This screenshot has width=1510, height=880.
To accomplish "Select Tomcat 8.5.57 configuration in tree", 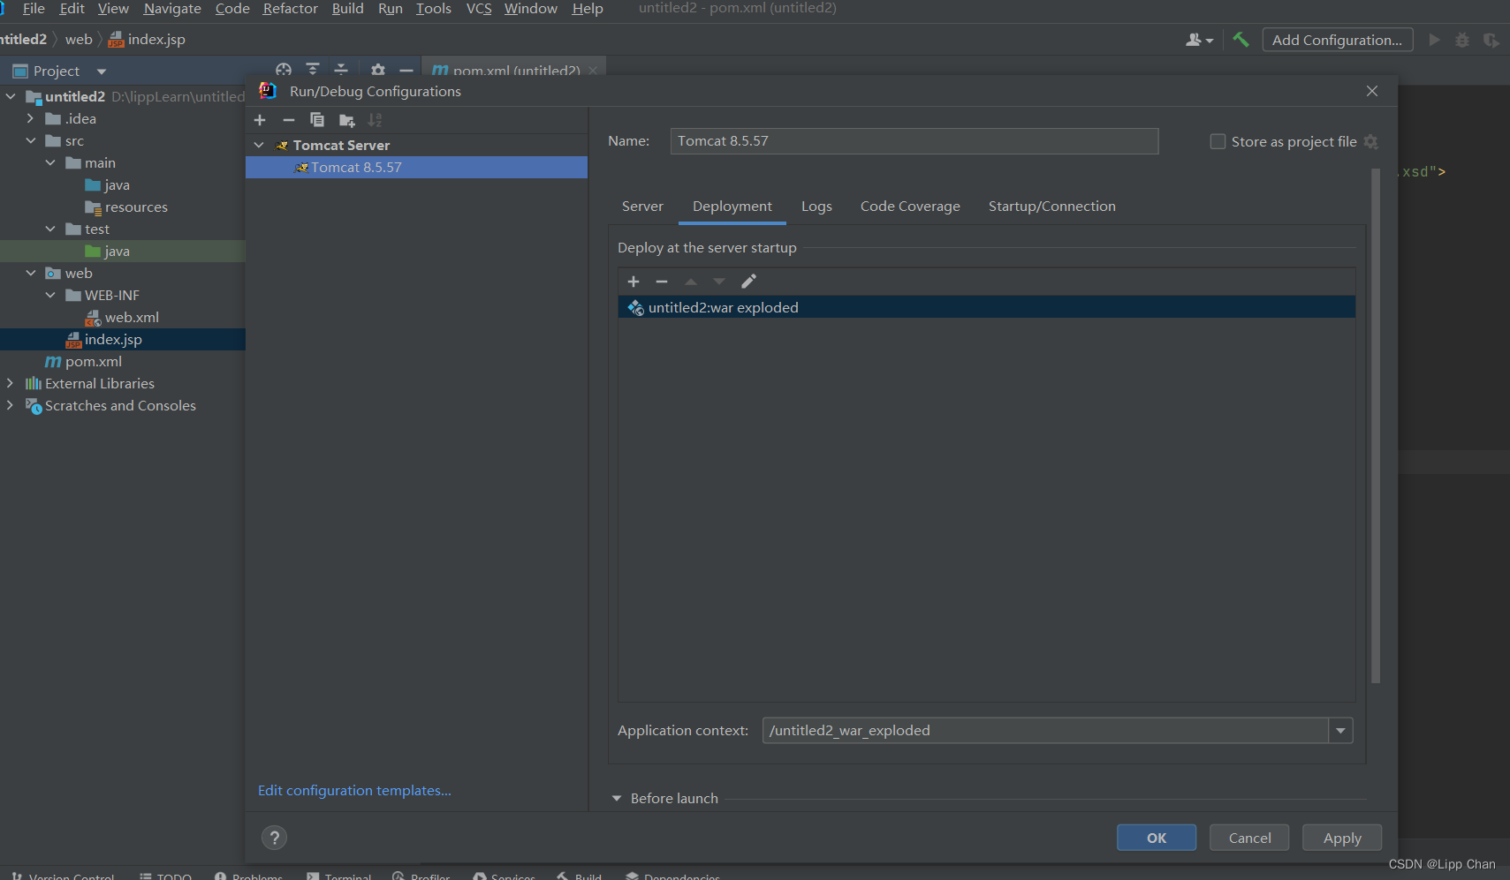I will pos(416,167).
